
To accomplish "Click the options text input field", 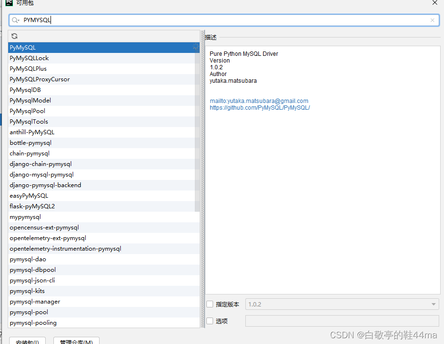I will [x=342, y=321].
